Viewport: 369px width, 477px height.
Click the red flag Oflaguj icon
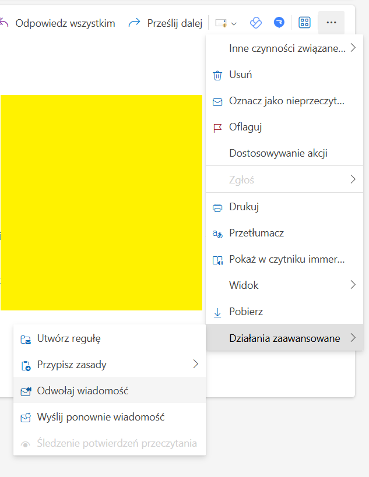(217, 128)
